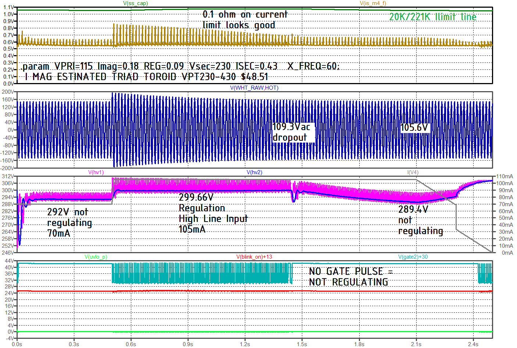
Task: Click the V(hv2) trace label
Action: pyautogui.click(x=254, y=172)
